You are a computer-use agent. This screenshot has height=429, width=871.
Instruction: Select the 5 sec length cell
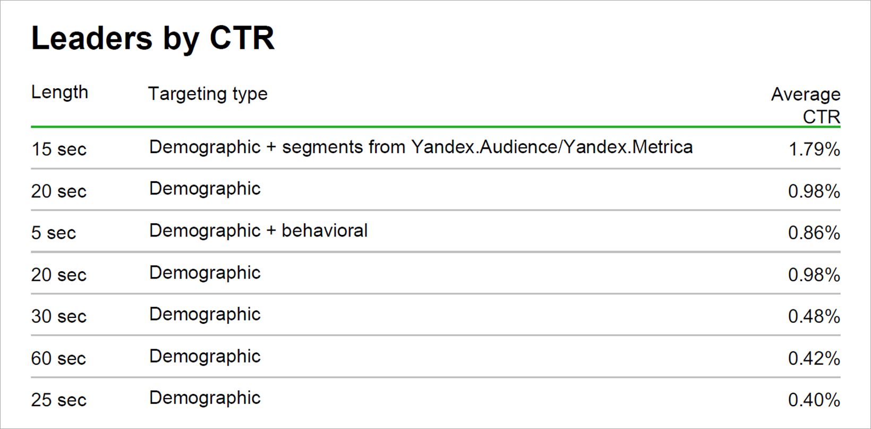coord(54,233)
